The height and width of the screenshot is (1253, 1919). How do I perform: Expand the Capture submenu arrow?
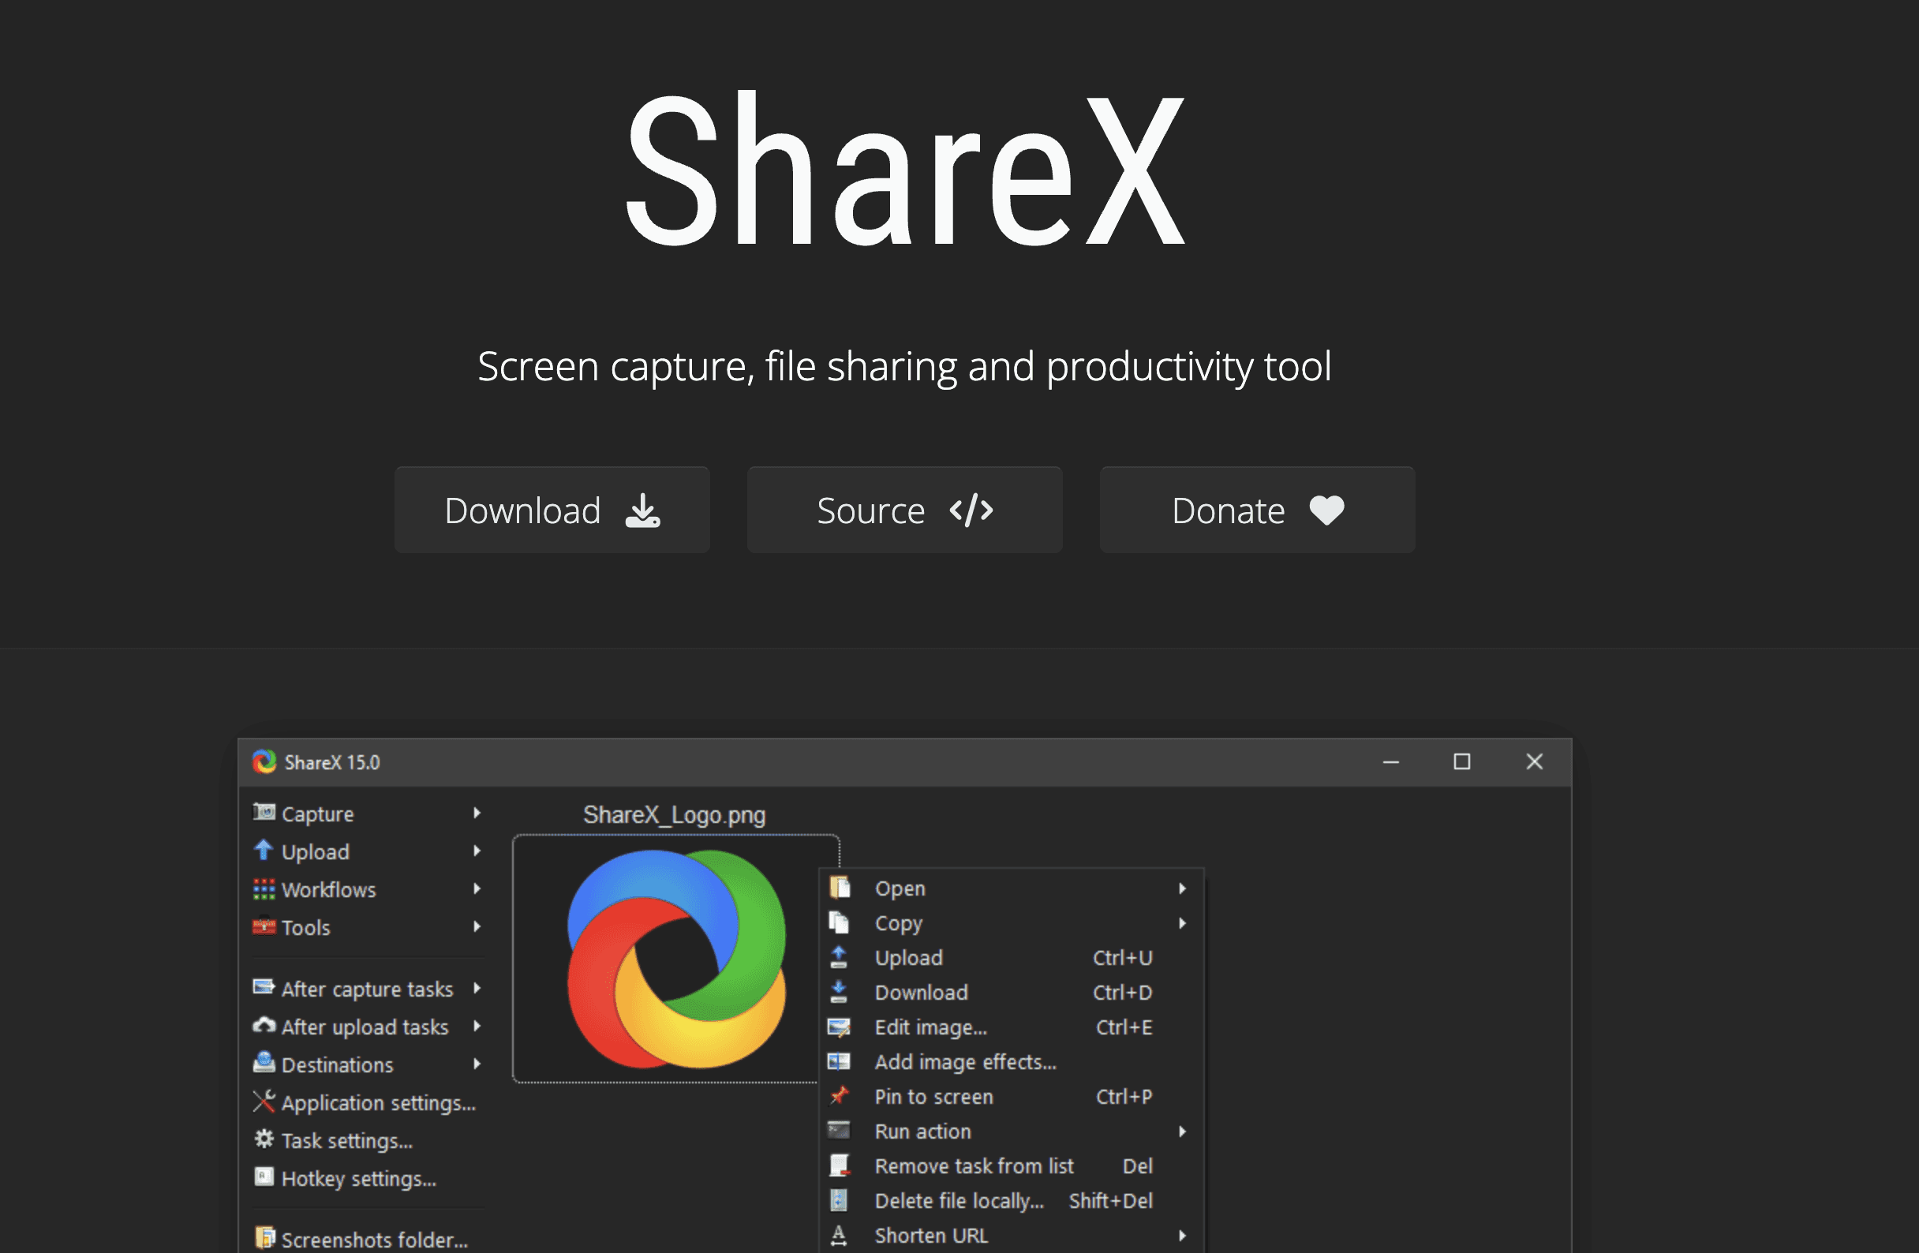[477, 813]
